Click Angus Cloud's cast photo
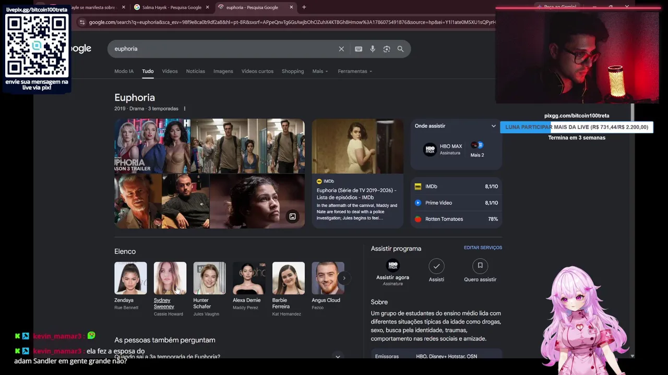This screenshot has height=375, width=668. pos(328,278)
